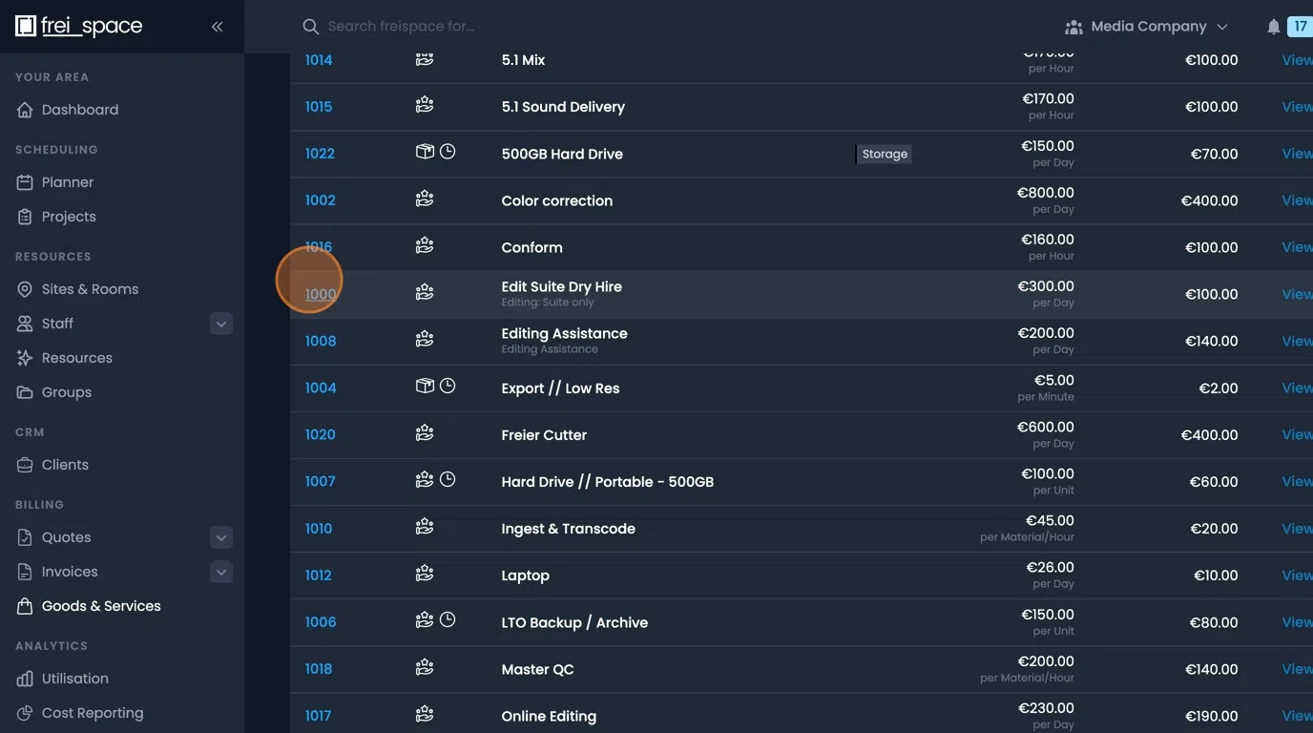Open item 1002 for Color correction
1313x733 pixels.
tap(320, 199)
